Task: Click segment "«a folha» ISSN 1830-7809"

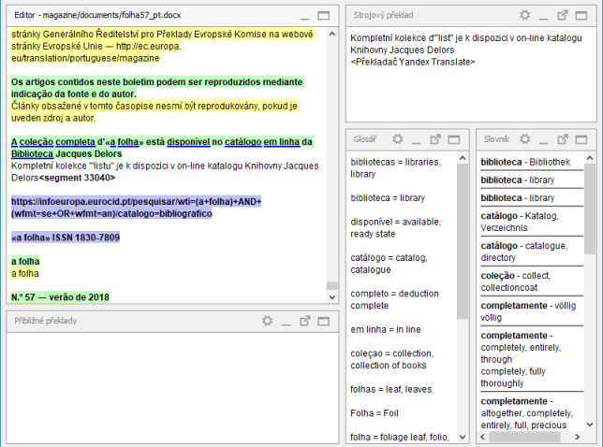Action: point(66,238)
